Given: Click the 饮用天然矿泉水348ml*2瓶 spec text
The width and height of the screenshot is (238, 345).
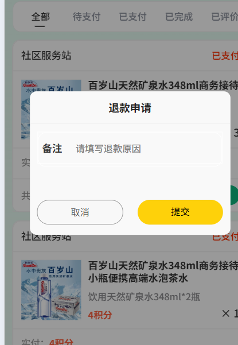Looking at the screenshot, I should pos(144,297).
